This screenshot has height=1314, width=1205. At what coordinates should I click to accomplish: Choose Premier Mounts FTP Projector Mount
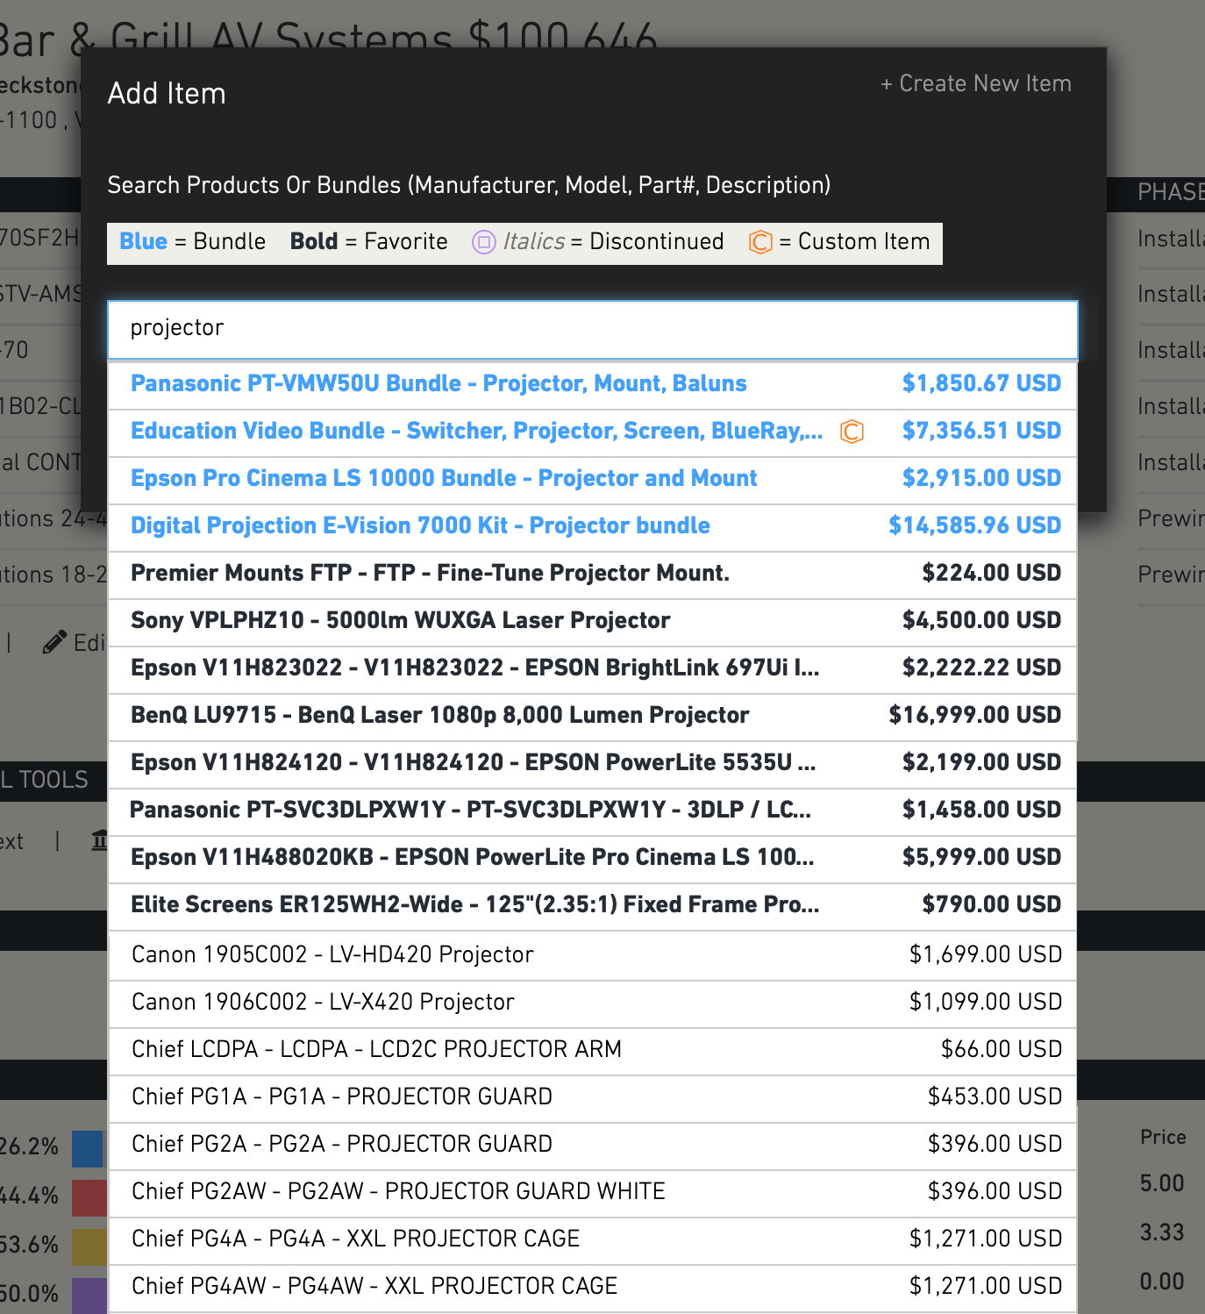pyautogui.click(x=592, y=574)
